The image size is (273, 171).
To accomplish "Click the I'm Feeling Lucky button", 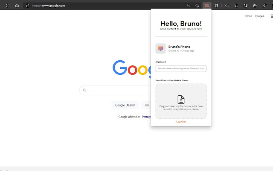I will 146,105.
